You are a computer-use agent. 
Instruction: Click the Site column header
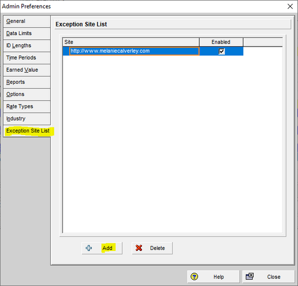pos(131,42)
